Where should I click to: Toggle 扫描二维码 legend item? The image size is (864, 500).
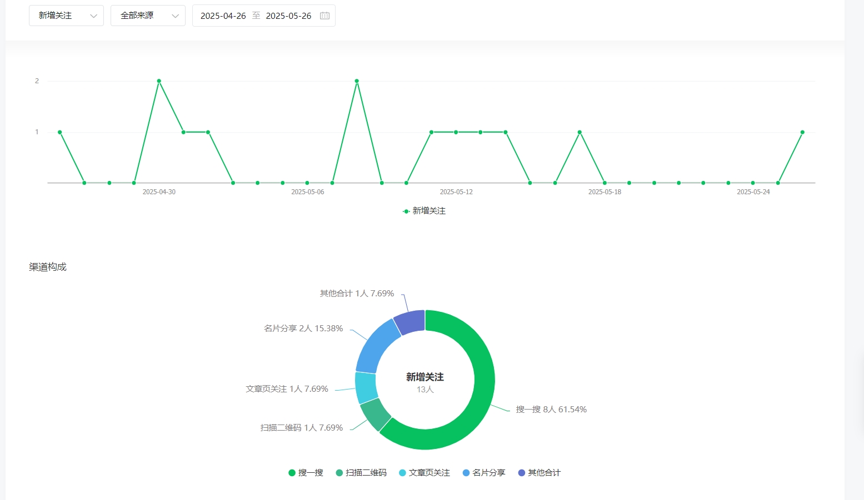click(361, 473)
